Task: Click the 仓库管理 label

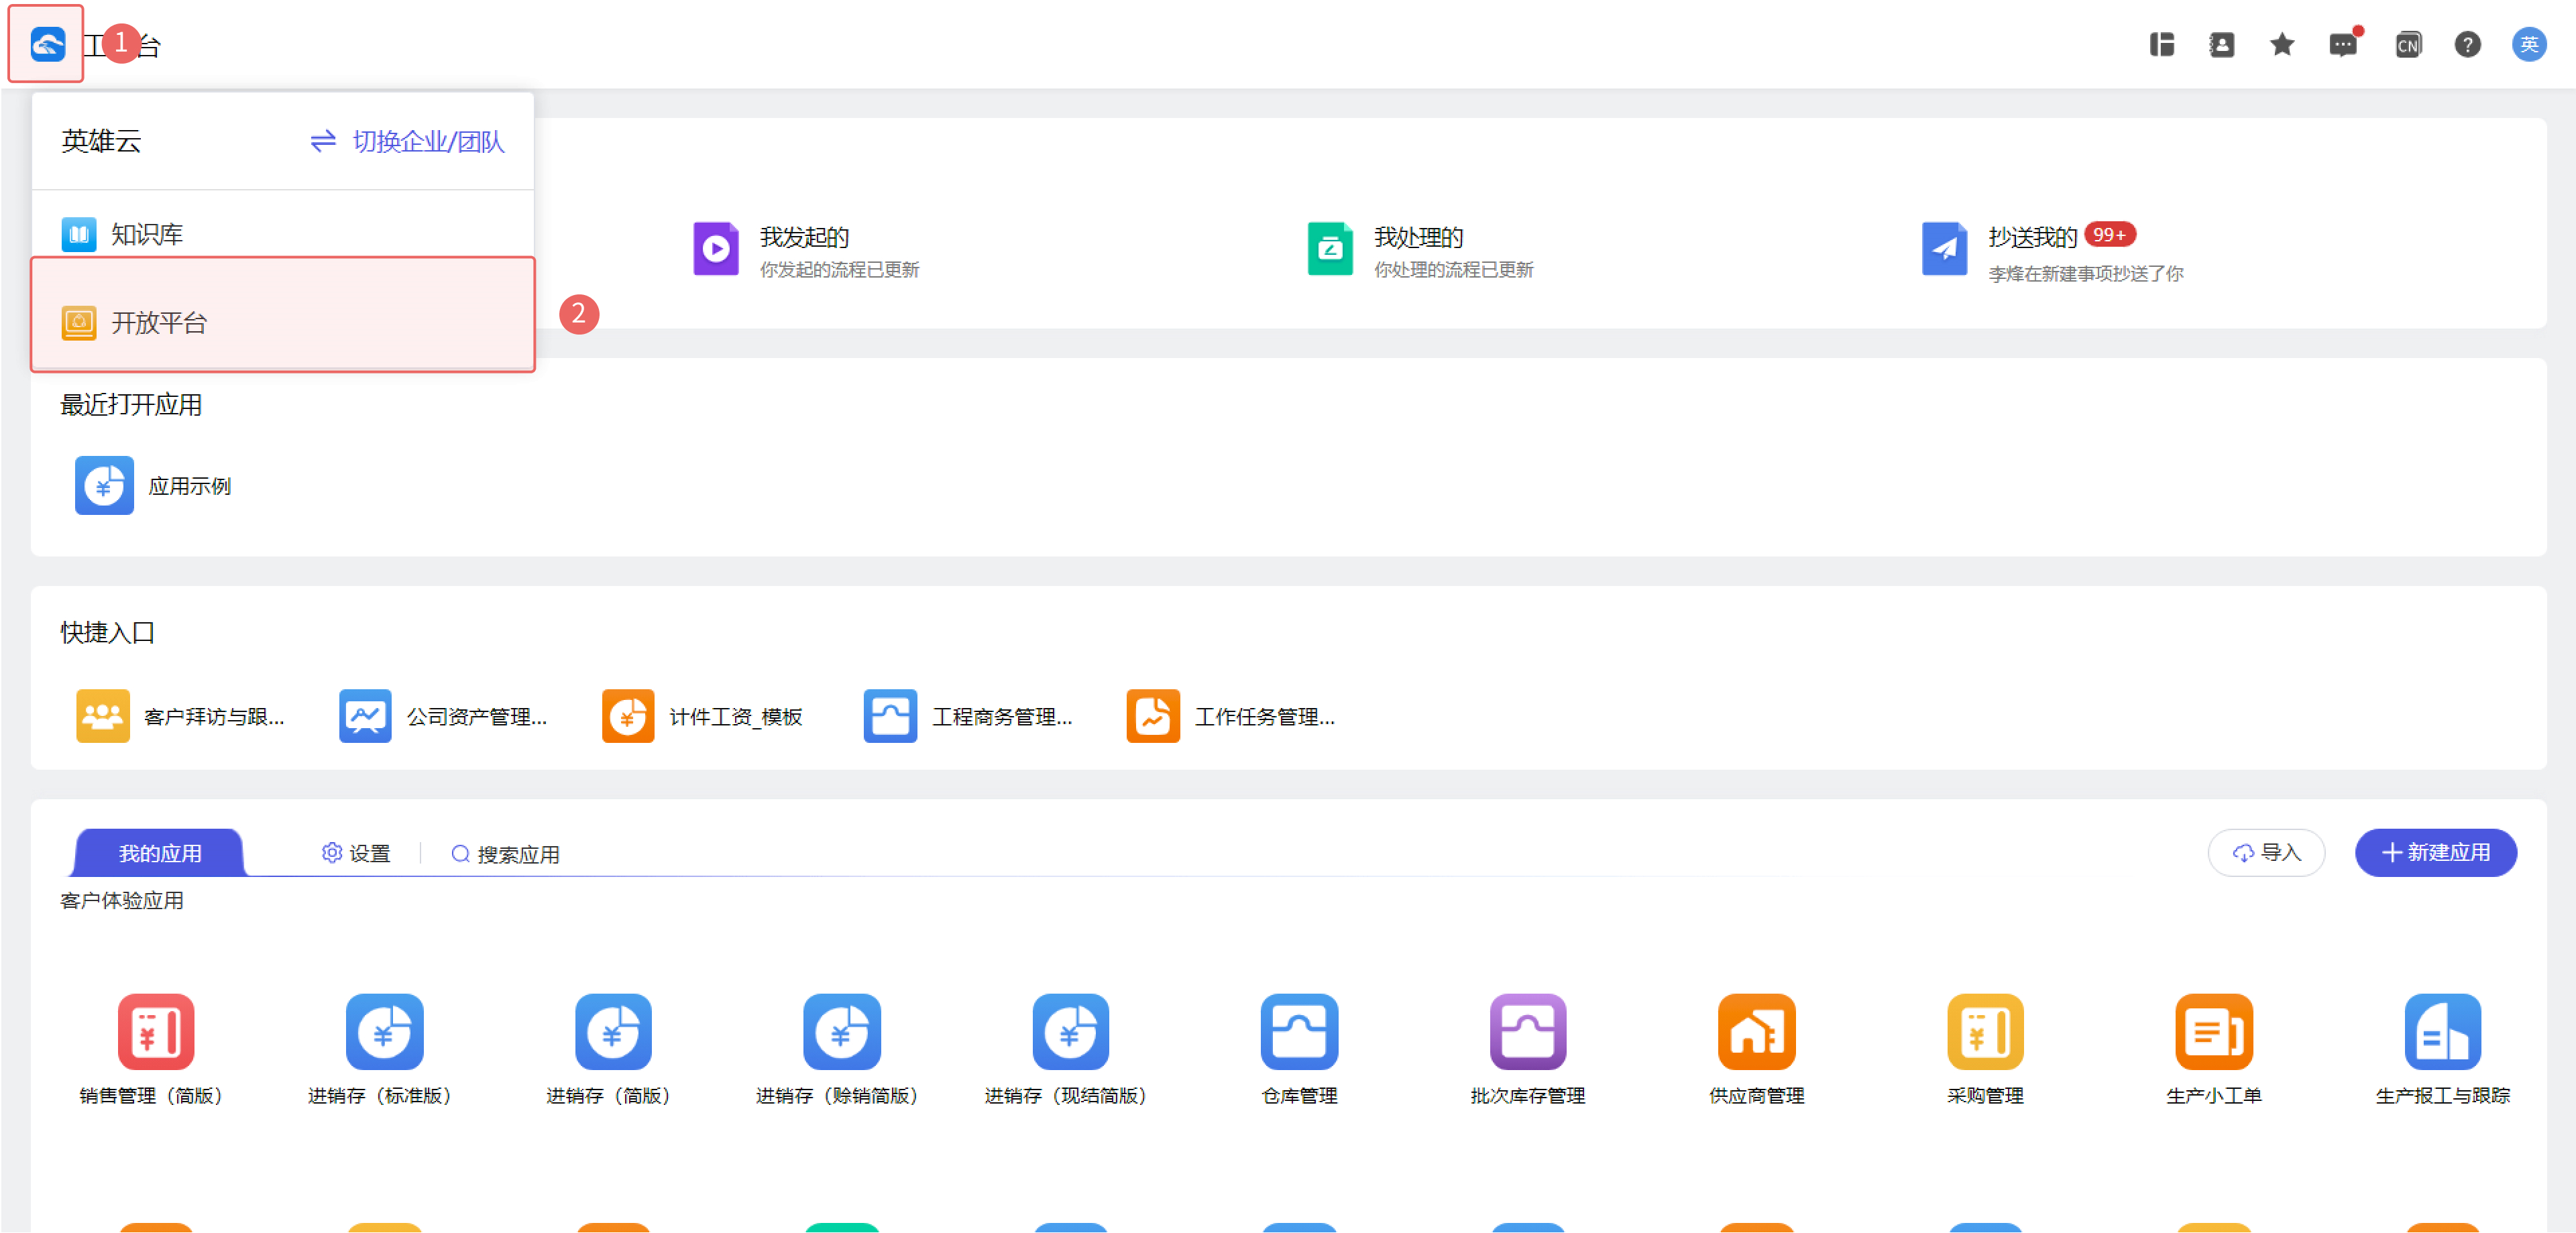Action: [x=1299, y=1095]
